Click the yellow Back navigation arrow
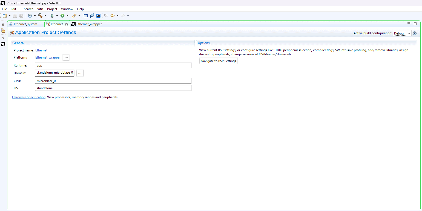The height and width of the screenshot is (211, 422). click(x=112, y=16)
